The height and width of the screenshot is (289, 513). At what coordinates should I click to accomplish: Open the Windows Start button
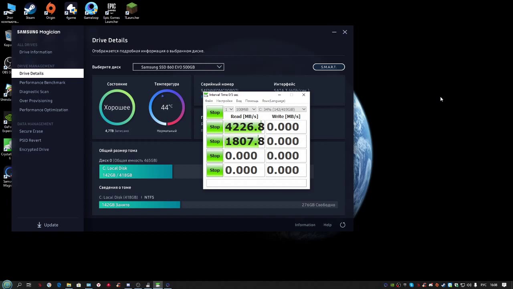[7, 285]
